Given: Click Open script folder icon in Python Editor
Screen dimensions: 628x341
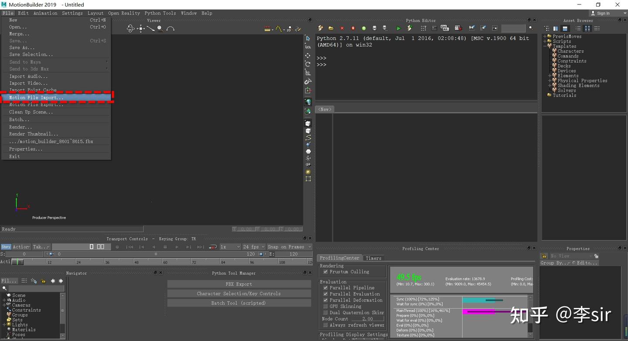Looking at the screenshot, I should pos(331,28).
